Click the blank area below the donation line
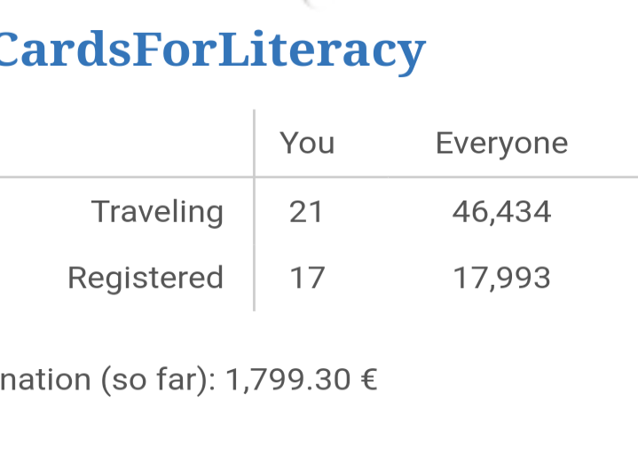Viewport: 638px width, 472px height. (319, 436)
